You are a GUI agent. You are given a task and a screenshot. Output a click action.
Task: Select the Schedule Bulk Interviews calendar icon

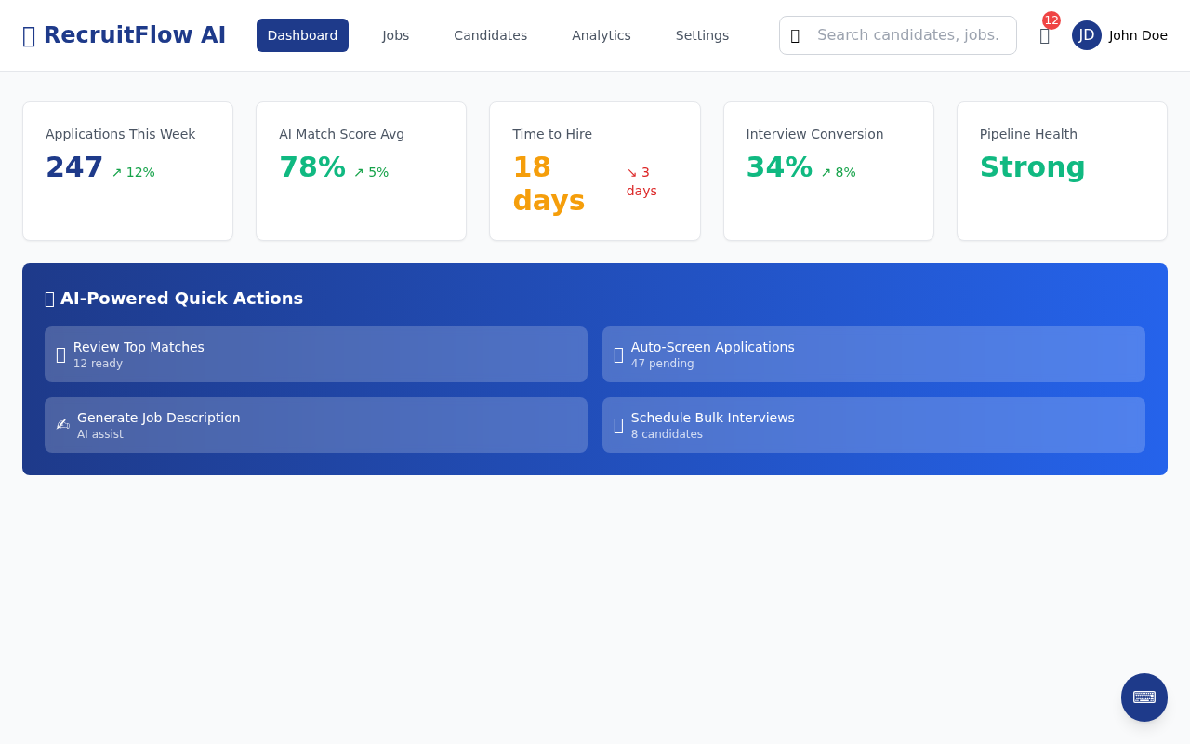click(x=618, y=425)
